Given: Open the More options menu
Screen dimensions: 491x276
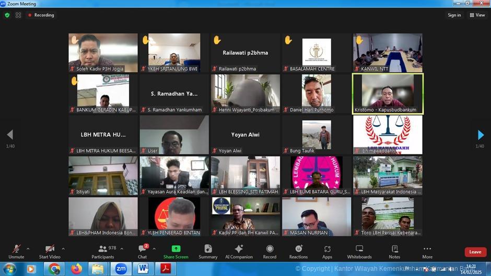Looking at the screenshot, I should (x=427, y=251).
